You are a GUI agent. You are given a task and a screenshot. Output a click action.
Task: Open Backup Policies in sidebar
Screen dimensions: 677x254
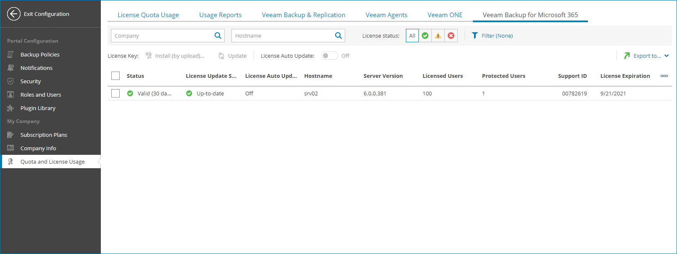click(x=40, y=54)
